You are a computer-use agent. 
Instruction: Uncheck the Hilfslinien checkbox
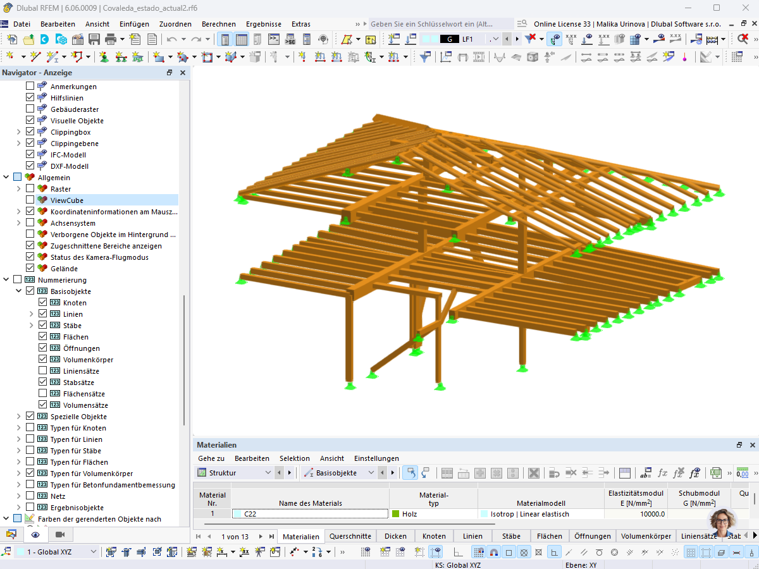[x=30, y=98]
